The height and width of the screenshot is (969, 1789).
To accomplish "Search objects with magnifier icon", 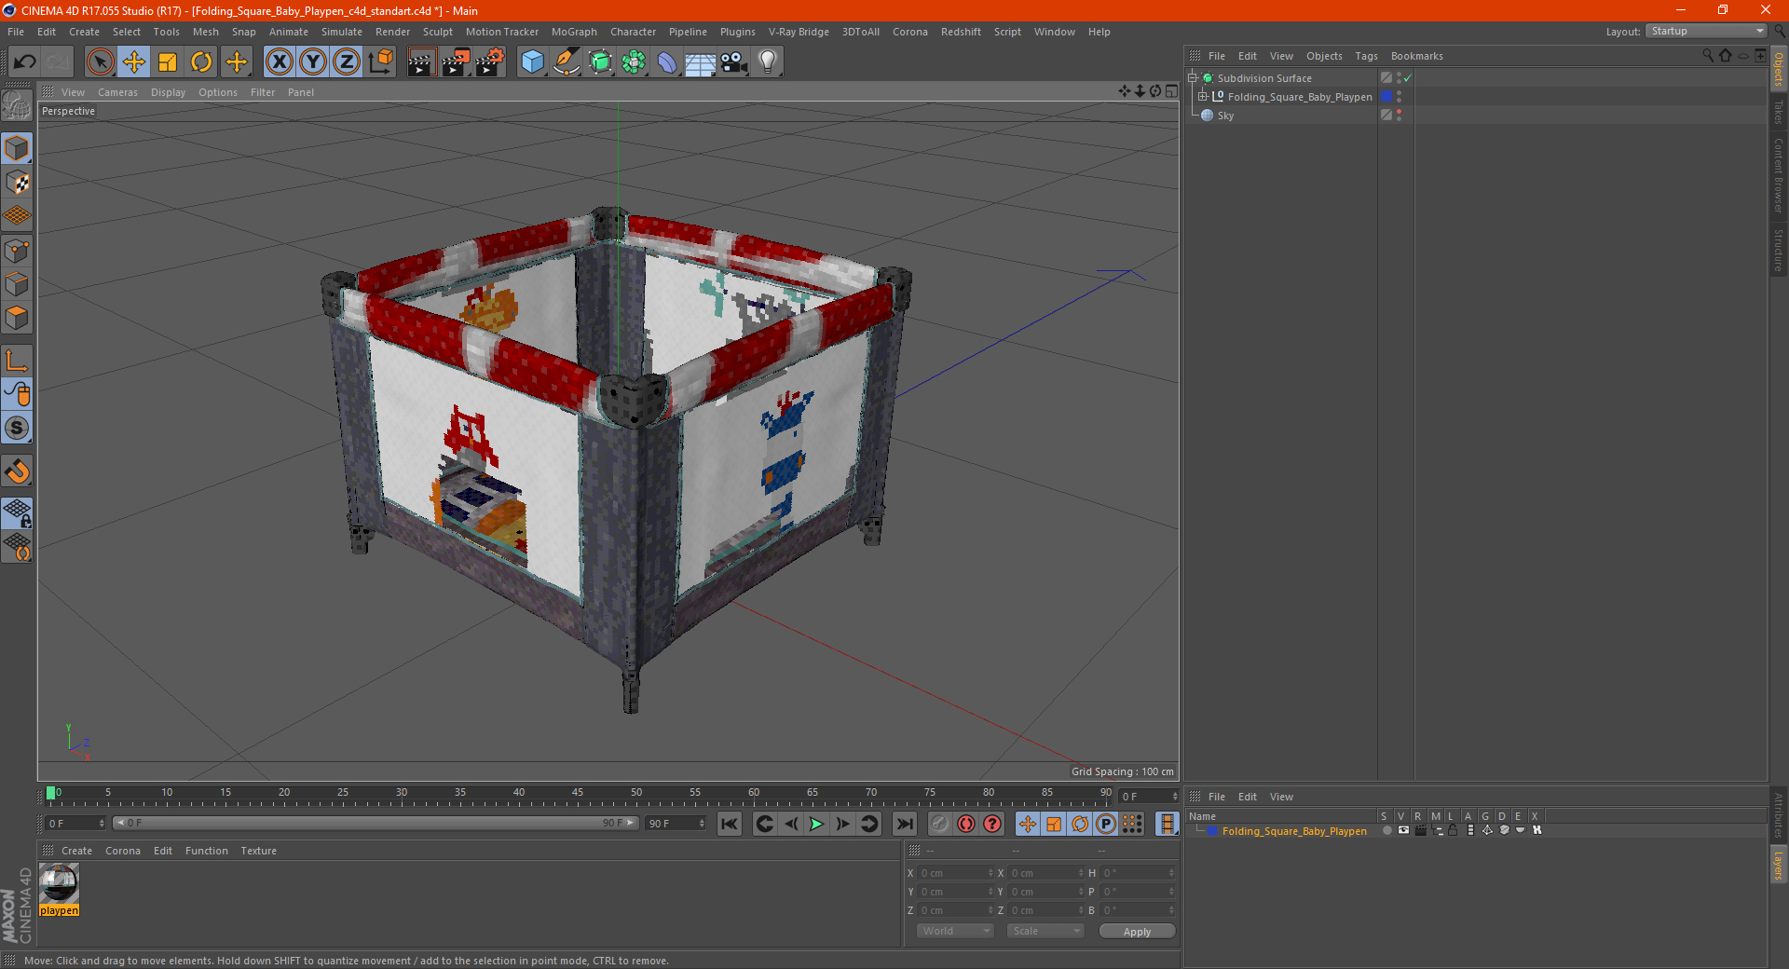I will tap(1708, 56).
